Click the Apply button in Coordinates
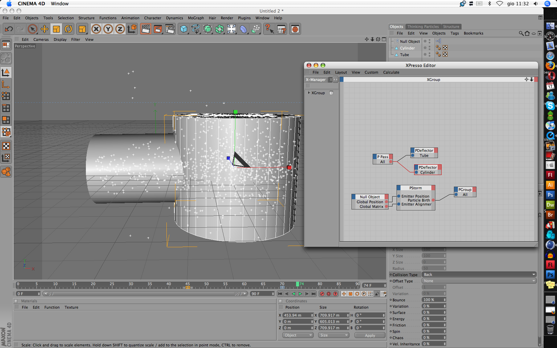557x348 pixels. tap(370, 335)
